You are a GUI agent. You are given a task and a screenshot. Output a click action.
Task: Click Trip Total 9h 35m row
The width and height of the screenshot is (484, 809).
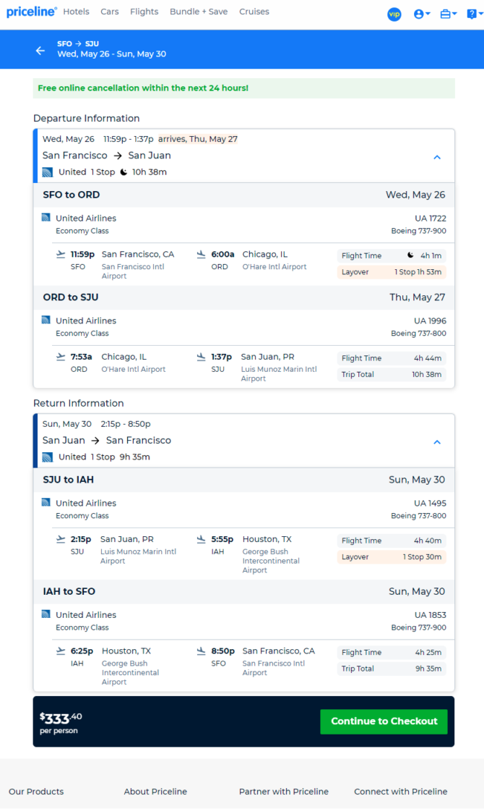tap(392, 669)
